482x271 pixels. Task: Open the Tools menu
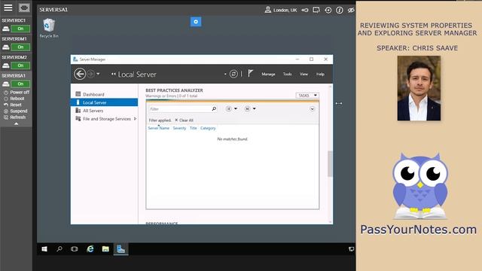coord(287,74)
